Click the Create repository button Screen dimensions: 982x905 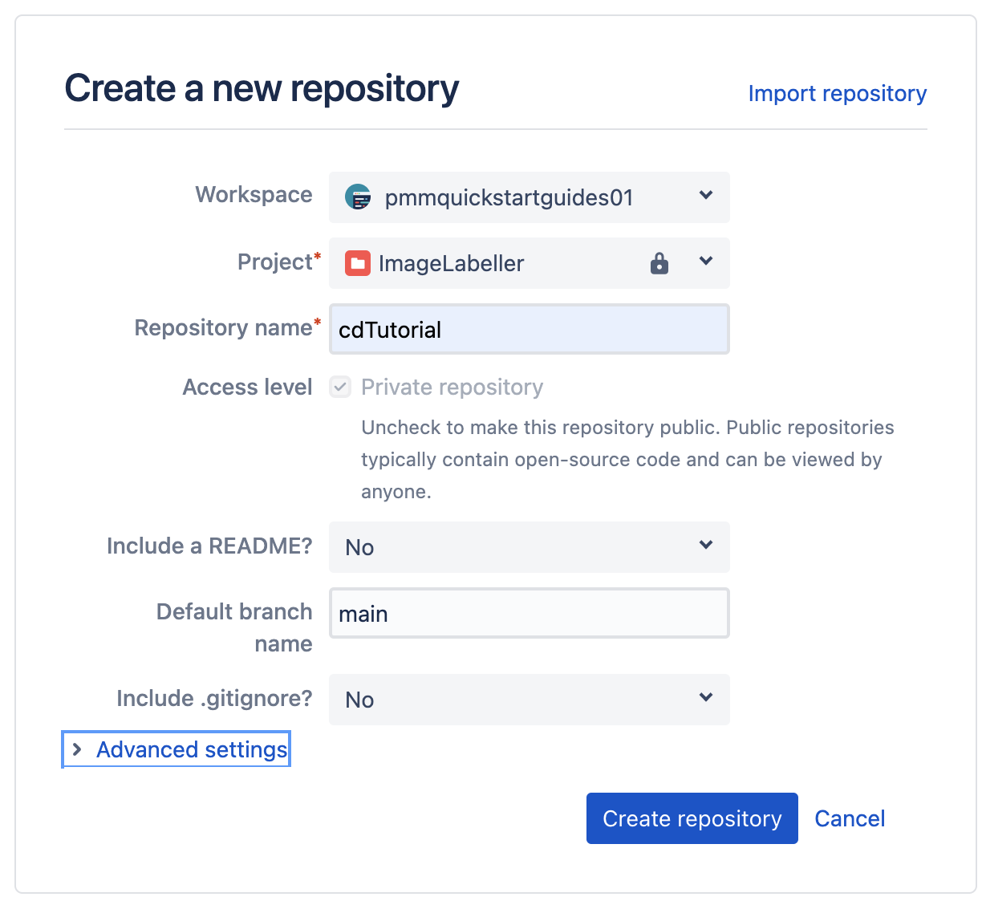[692, 818]
